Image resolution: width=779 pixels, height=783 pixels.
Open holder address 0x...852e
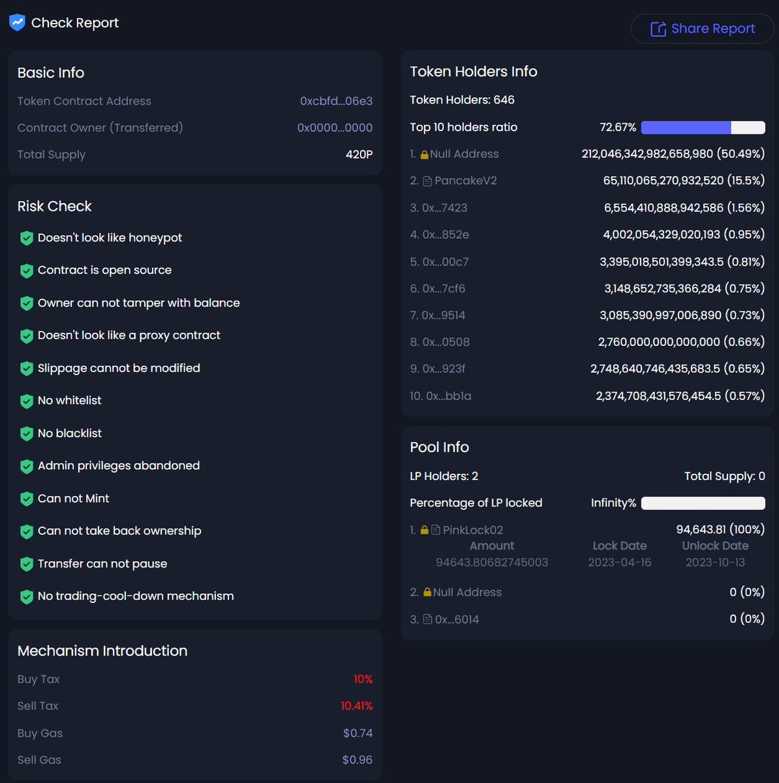446,235
